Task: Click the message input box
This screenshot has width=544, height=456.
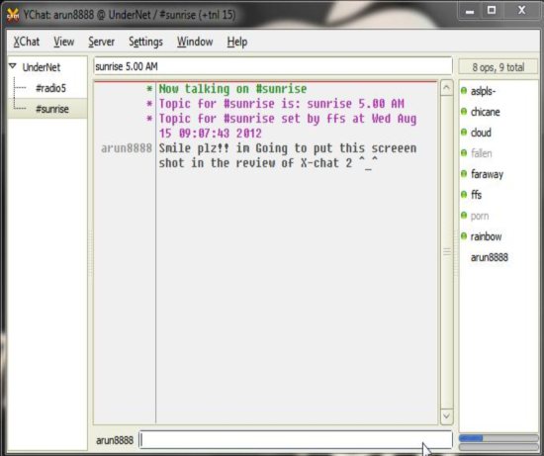Action: pyautogui.click(x=296, y=440)
